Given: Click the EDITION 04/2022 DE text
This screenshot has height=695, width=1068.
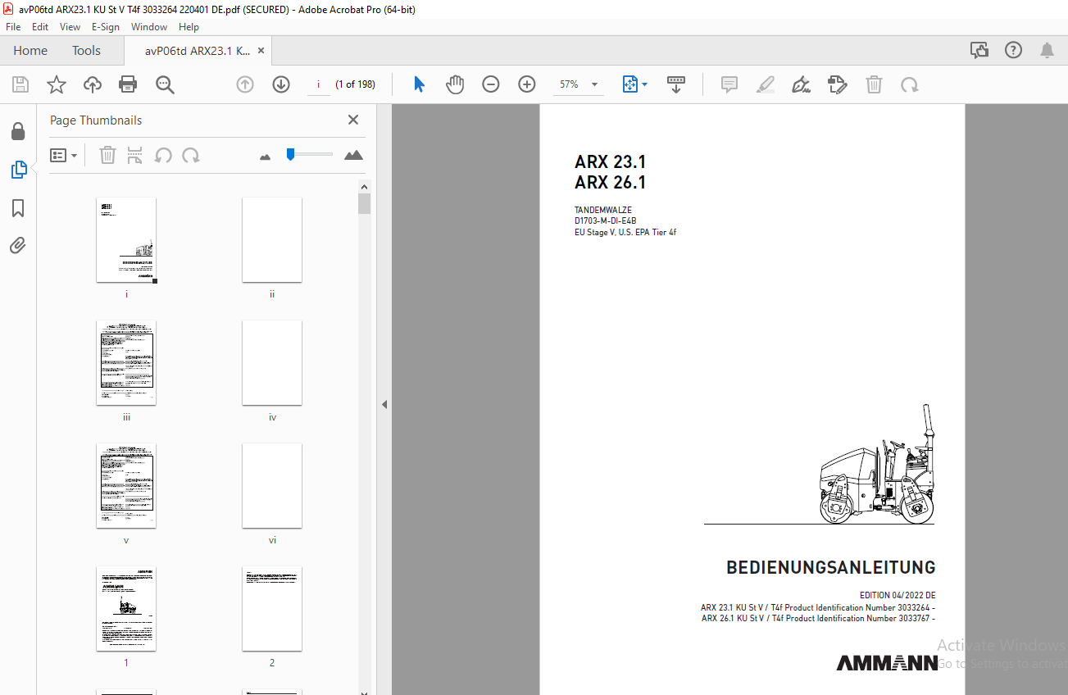Looking at the screenshot, I should coord(898,596).
